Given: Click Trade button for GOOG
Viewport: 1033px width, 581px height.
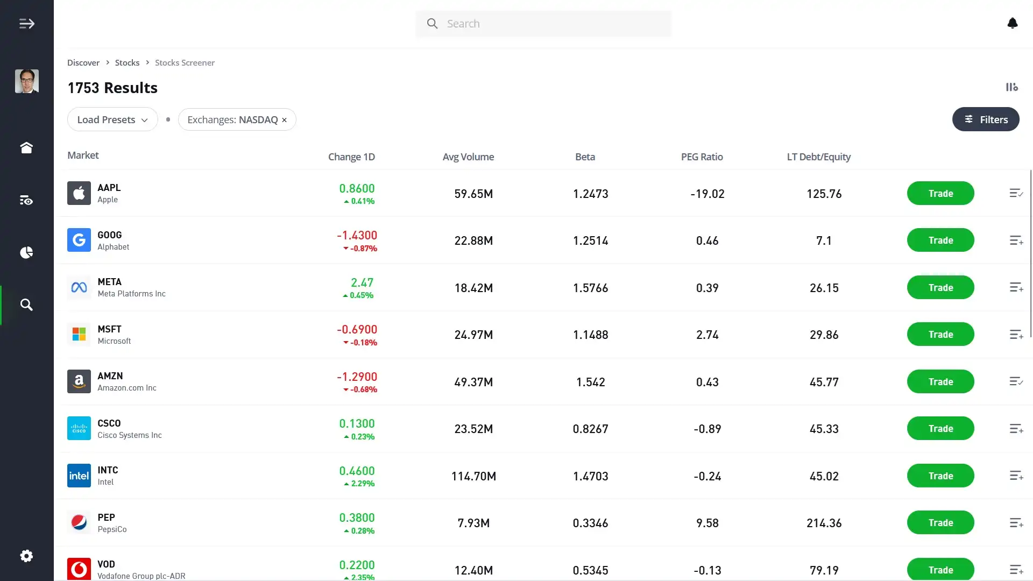Looking at the screenshot, I should coord(940,240).
